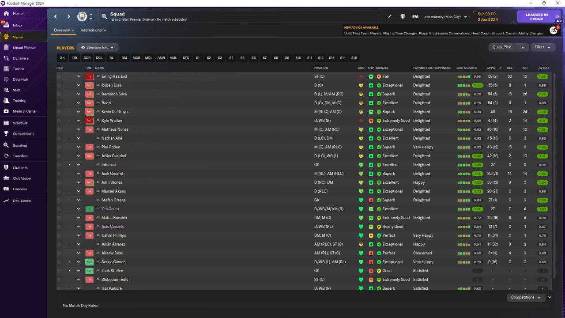Toggle the pick circle for Kevin De Bruyne
Viewport: 565px width, 318px height.
(x=59, y=112)
